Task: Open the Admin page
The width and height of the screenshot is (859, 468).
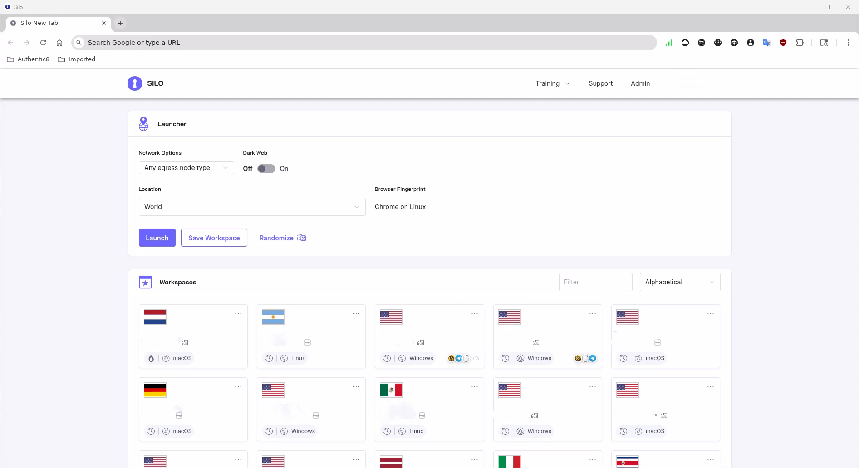Action: [640, 83]
